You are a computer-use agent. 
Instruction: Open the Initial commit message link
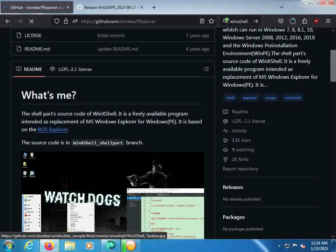coord(111,35)
